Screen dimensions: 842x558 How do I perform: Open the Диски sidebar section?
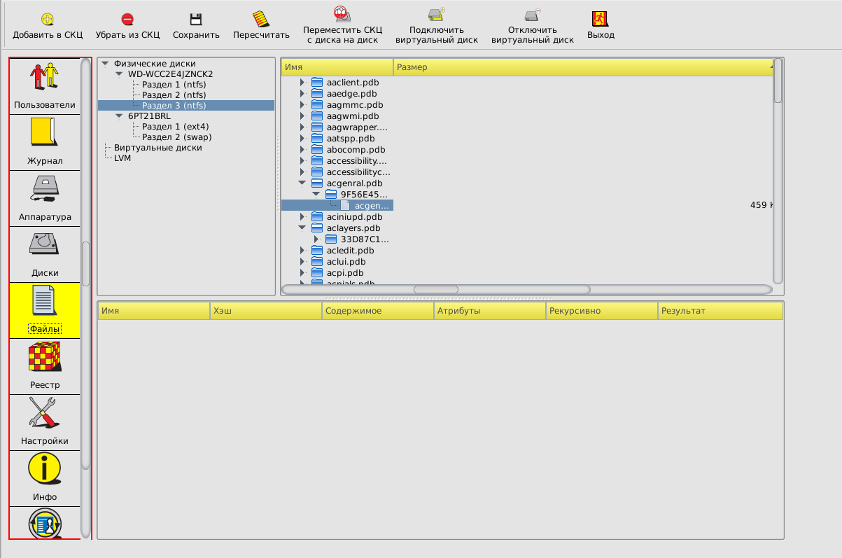click(45, 255)
